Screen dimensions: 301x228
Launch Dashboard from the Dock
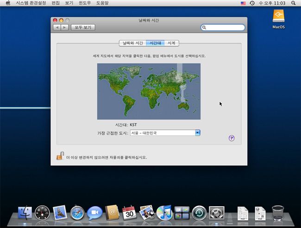pos(42,213)
